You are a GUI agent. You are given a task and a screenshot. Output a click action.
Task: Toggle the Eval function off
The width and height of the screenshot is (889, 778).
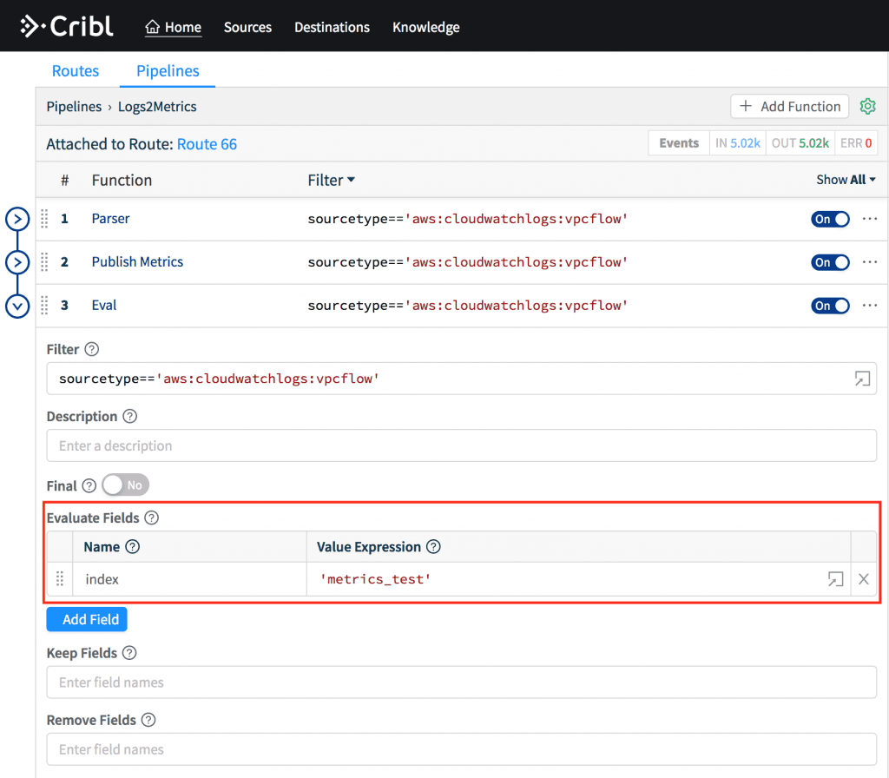coord(830,306)
